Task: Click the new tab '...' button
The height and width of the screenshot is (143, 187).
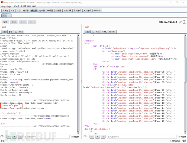Action: click(9, 16)
